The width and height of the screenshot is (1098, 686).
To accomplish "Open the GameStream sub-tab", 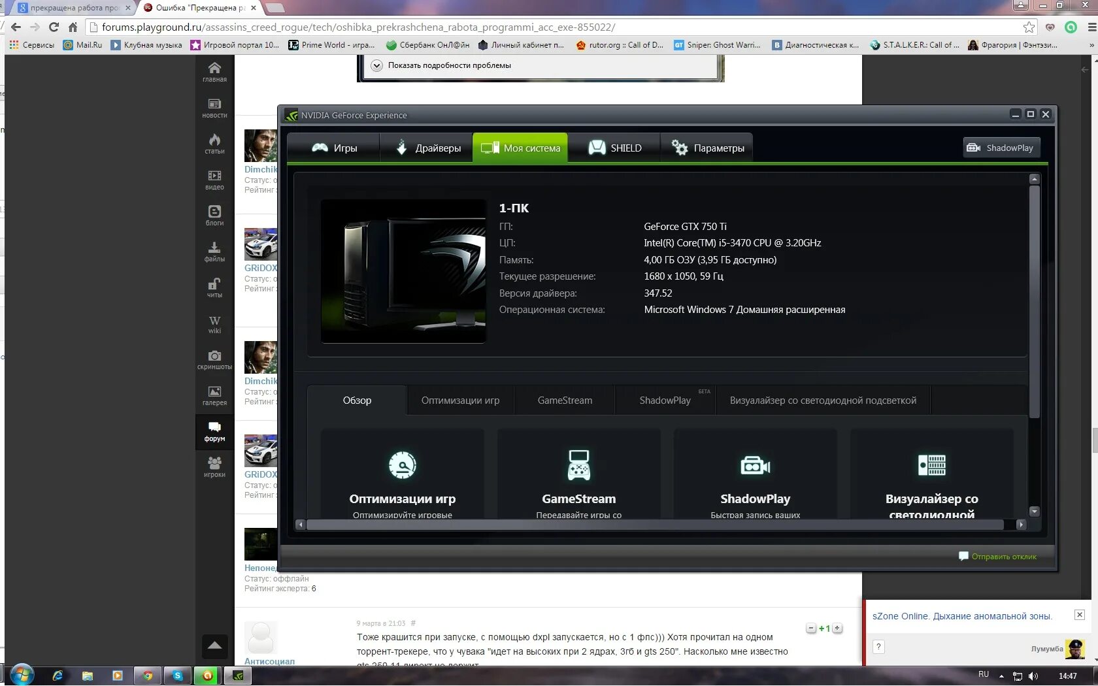I will [x=565, y=400].
